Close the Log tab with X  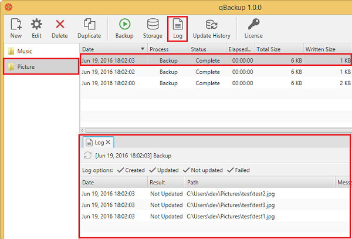coord(108,142)
